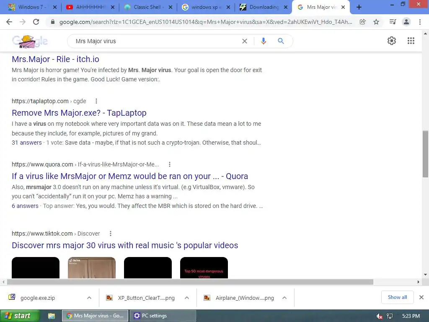Viewport: 429px width, 322px height.
Task: Click the network tray icon
Action: pyautogui.click(x=390, y=316)
